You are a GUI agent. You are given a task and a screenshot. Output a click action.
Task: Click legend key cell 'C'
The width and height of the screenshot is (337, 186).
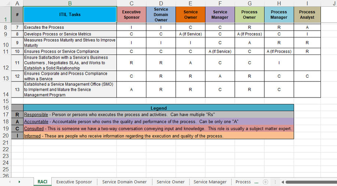(17, 128)
